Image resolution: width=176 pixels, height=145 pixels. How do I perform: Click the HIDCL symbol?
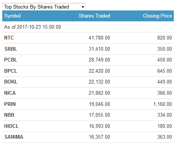11,126
